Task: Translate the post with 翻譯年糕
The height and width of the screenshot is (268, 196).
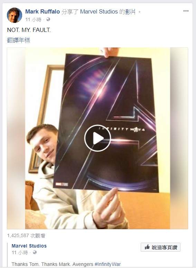Action: coord(19,40)
